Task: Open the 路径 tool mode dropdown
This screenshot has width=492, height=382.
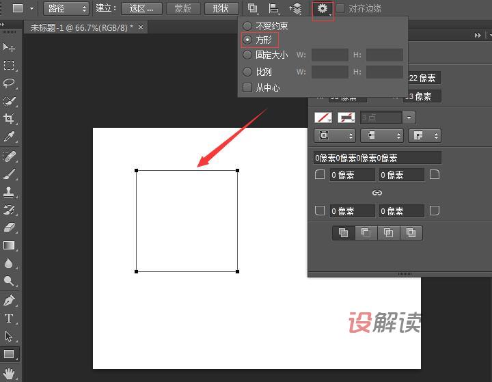Action: (x=66, y=9)
